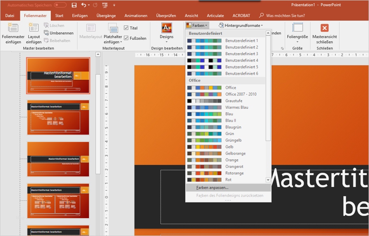Uncheck the Titel checkbox
Image resolution: width=369 pixels, height=236 pixels.
point(126,28)
